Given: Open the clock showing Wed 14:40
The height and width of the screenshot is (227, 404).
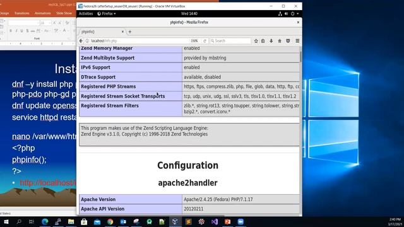Looking at the screenshot, I should click(189, 14).
